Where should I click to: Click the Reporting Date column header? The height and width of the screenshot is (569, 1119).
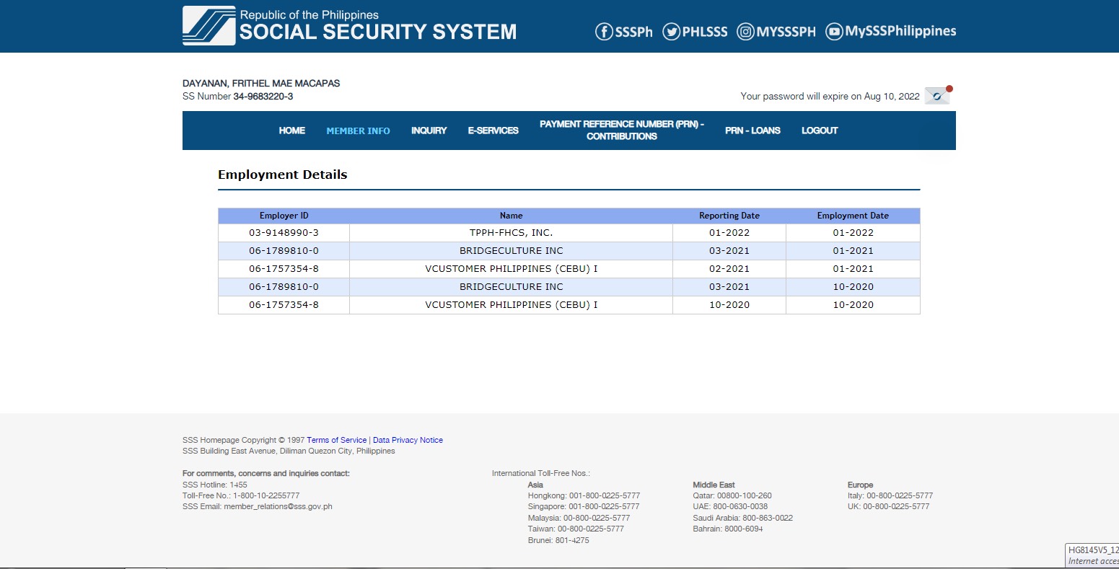(729, 216)
